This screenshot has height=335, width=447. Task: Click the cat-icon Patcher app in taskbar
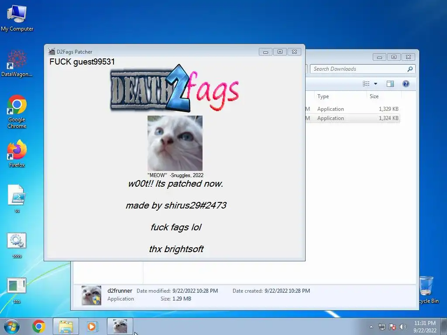tap(120, 326)
